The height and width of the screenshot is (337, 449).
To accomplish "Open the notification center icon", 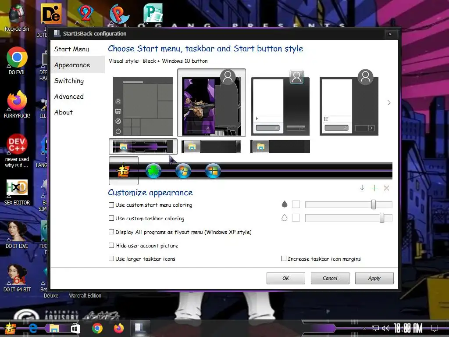I will pos(435,328).
